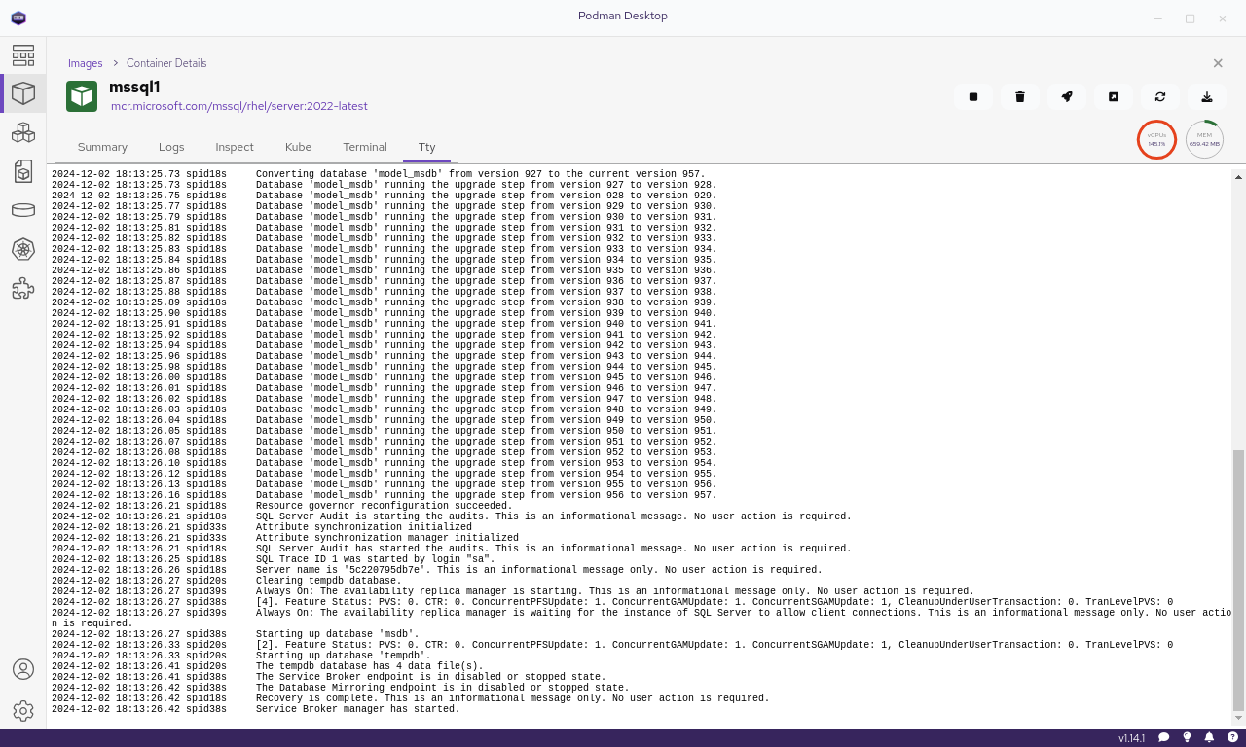The height and width of the screenshot is (747, 1246).
Task: Delete the mssql1 container
Action: [1020, 96]
